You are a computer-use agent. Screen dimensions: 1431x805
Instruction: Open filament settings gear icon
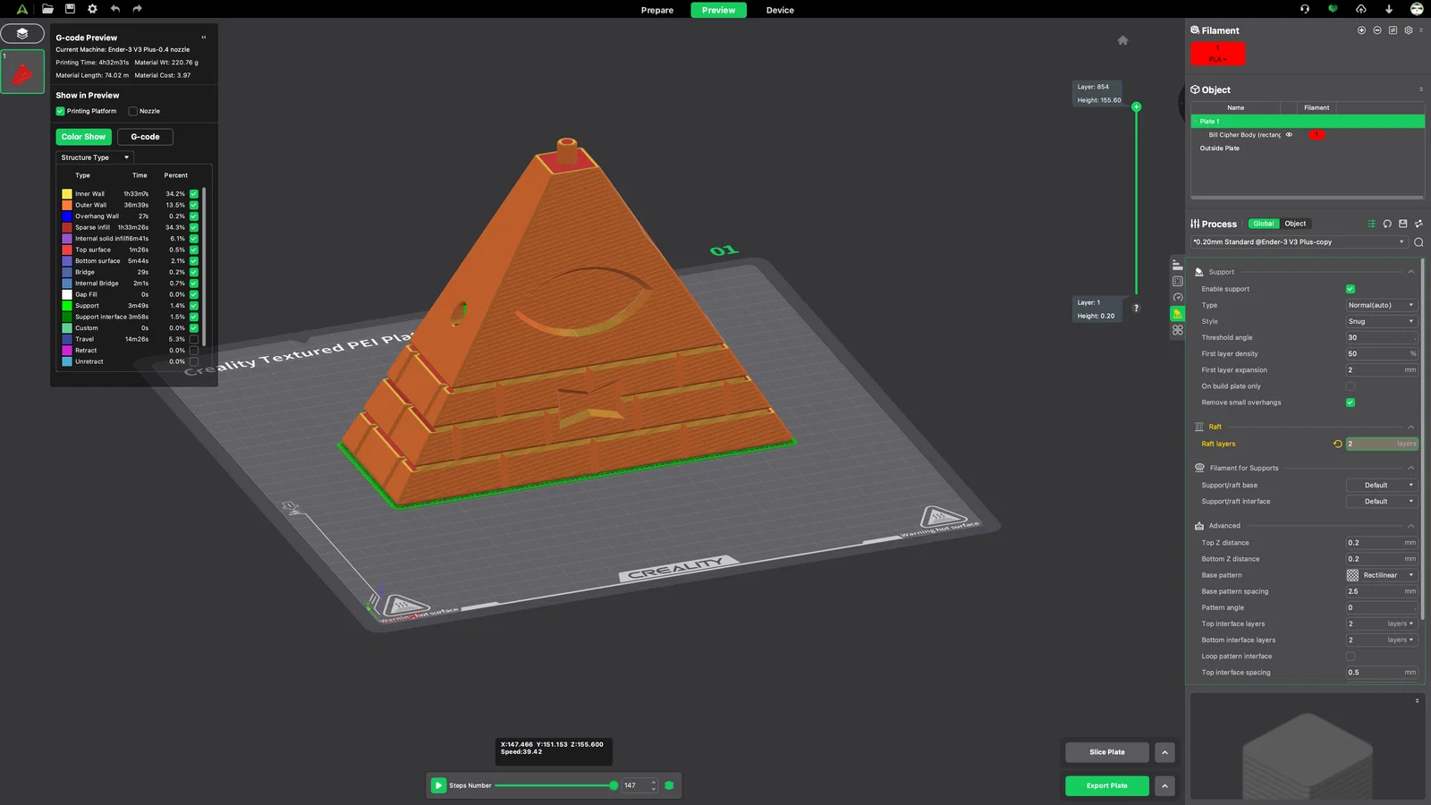click(x=1409, y=30)
